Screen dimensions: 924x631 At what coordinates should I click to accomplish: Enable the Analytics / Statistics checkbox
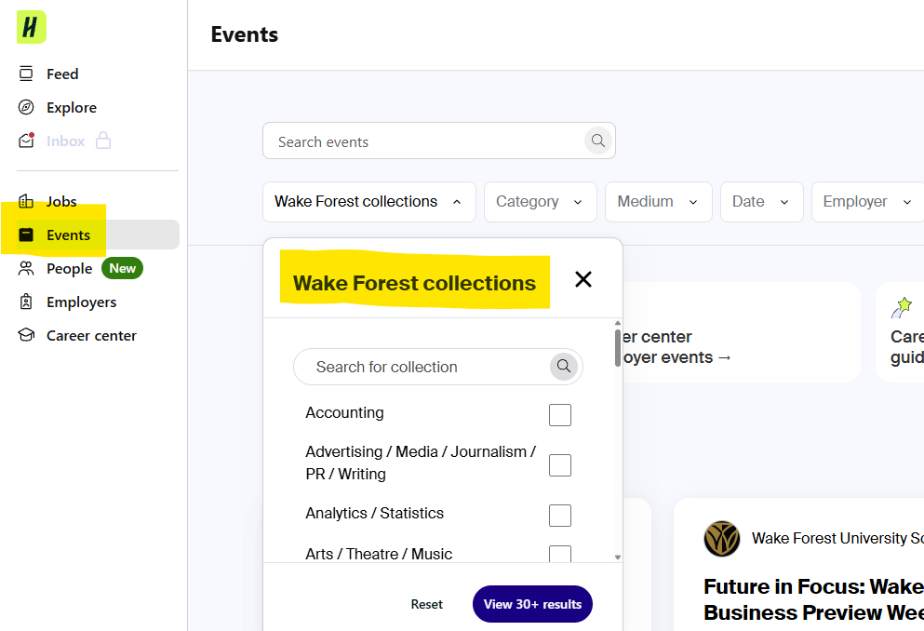(x=559, y=515)
